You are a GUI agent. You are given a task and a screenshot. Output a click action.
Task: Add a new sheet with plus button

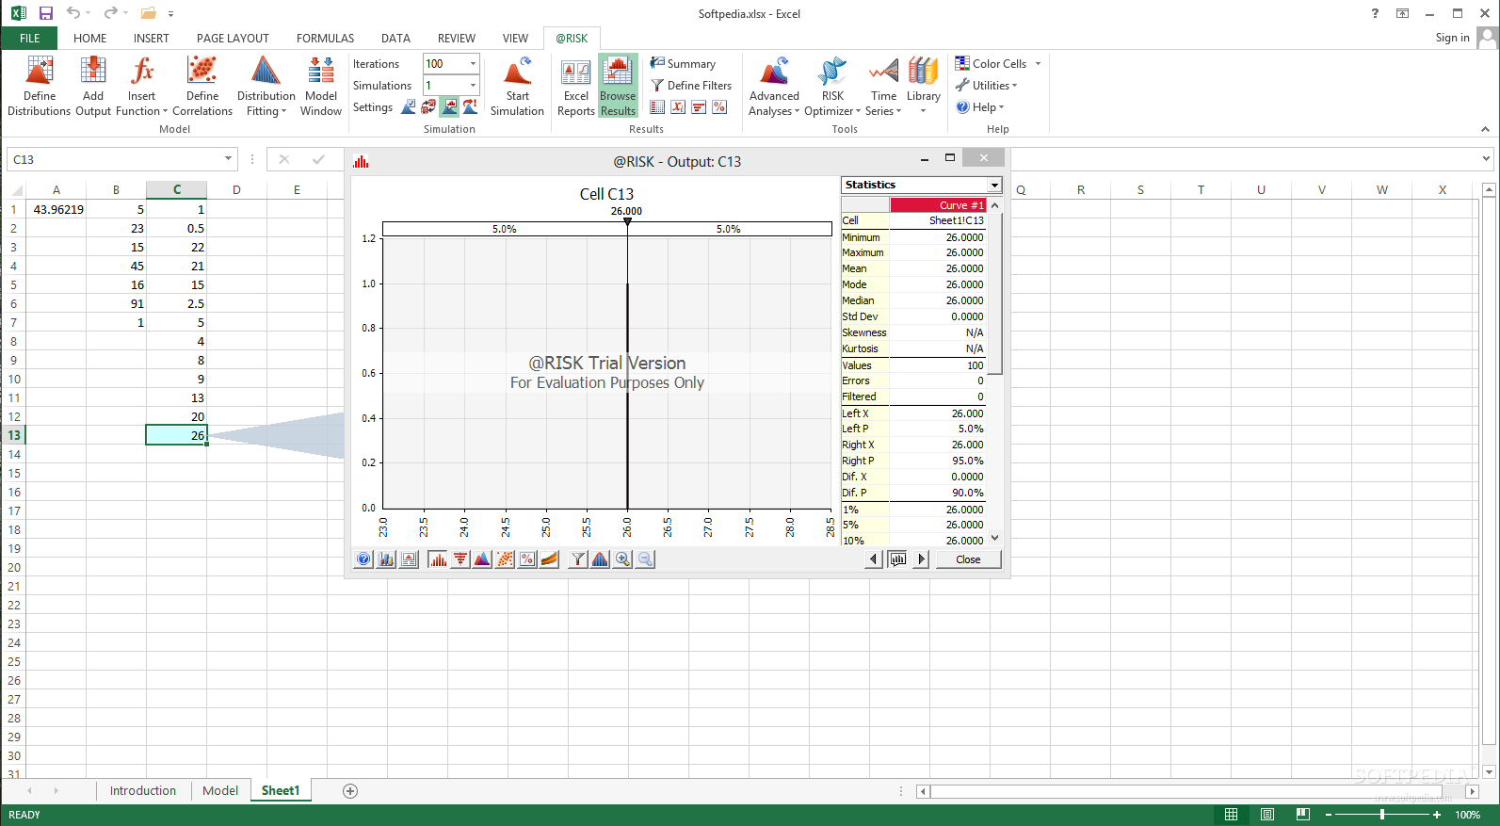pos(350,791)
